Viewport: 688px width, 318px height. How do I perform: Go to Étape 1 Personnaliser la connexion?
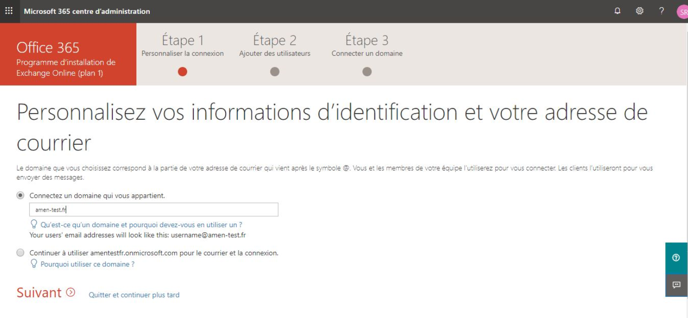(x=182, y=46)
